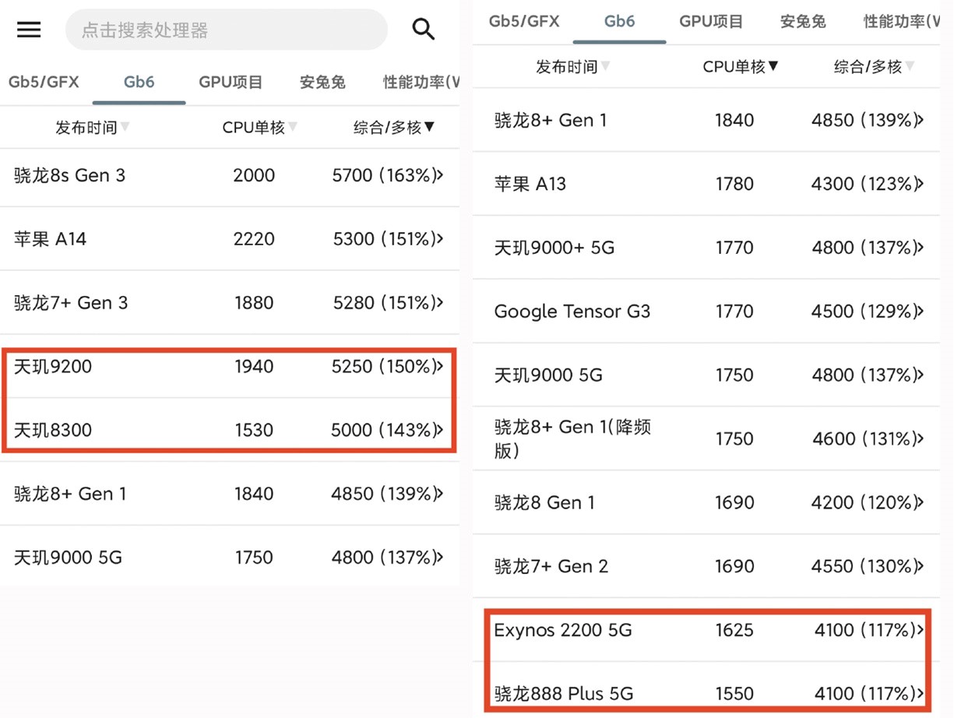Sort by 综合/多核 in left screenshot

pyautogui.click(x=394, y=128)
